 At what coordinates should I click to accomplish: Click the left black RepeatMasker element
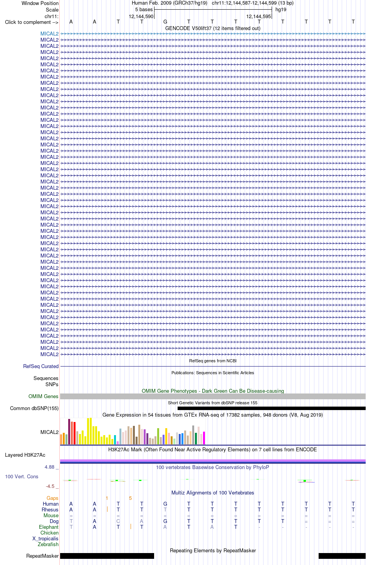(x=107, y=556)
